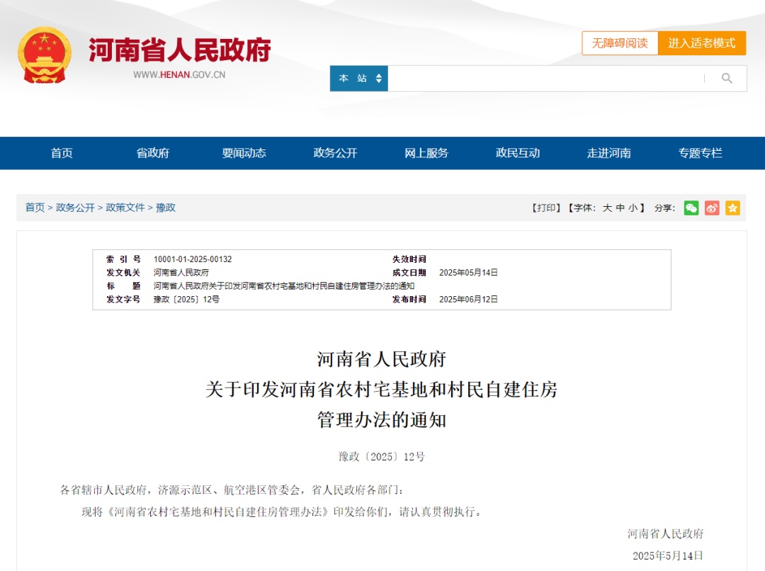Open the 网上服务 menu

426,153
